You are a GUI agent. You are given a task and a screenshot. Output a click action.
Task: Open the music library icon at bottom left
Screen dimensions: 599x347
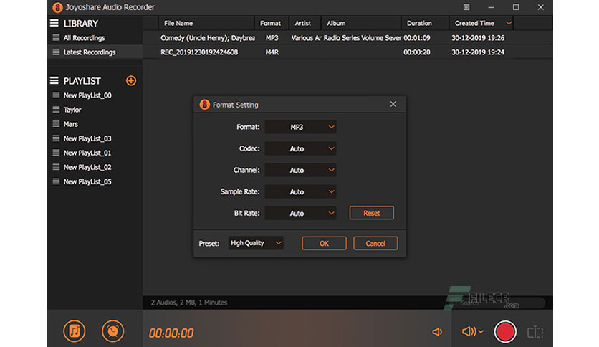(74, 331)
